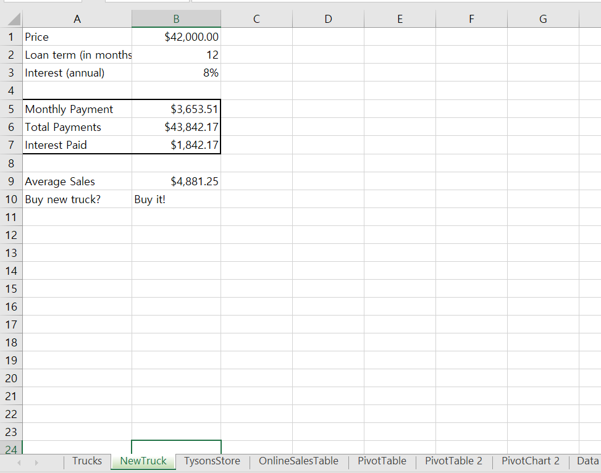601x473 pixels.
Task: Select the cell containing Buy it!
Action: [x=176, y=199]
